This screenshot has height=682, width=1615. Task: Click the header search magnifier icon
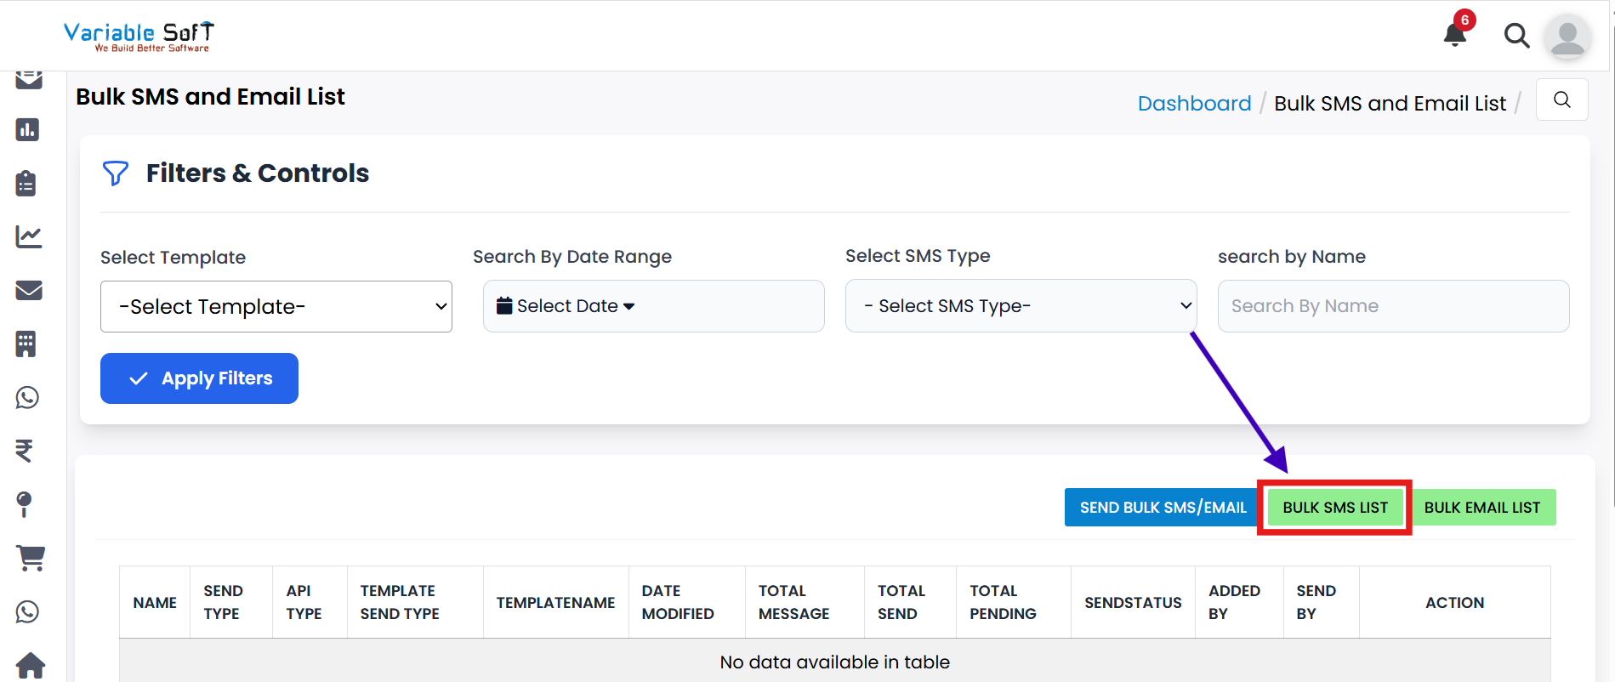pyautogui.click(x=1516, y=36)
